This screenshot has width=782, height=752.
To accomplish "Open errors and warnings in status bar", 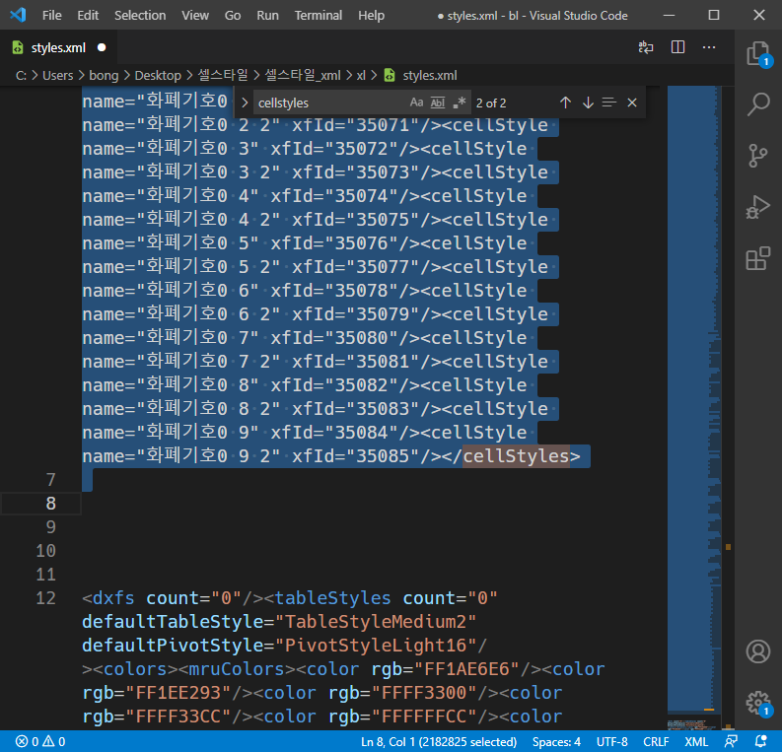I will pyautogui.click(x=40, y=741).
